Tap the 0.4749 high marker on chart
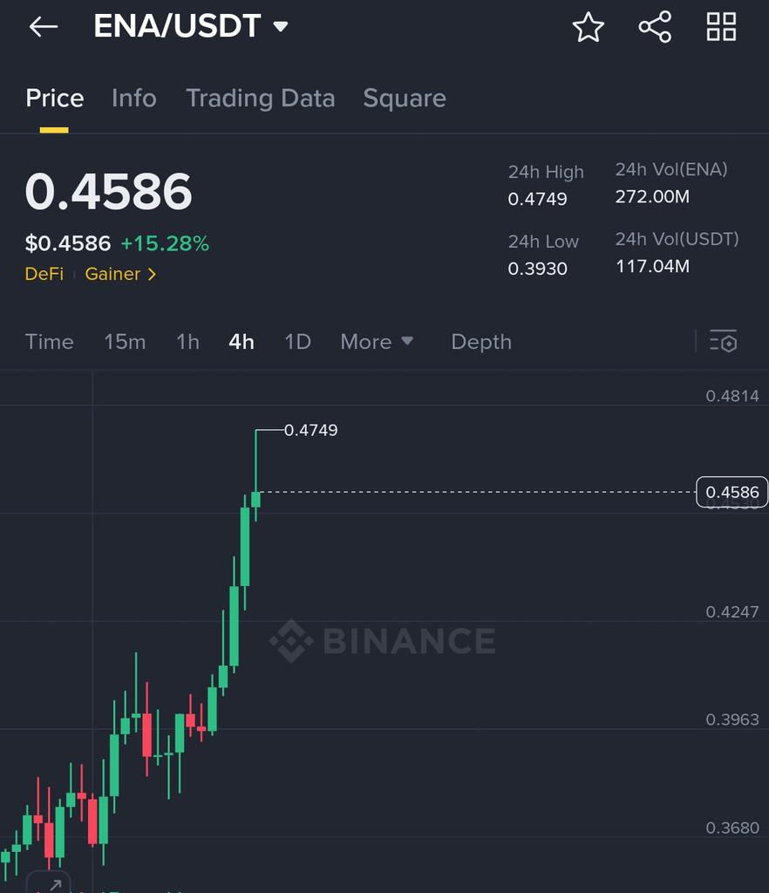This screenshot has height=893, width=769. 310,430
